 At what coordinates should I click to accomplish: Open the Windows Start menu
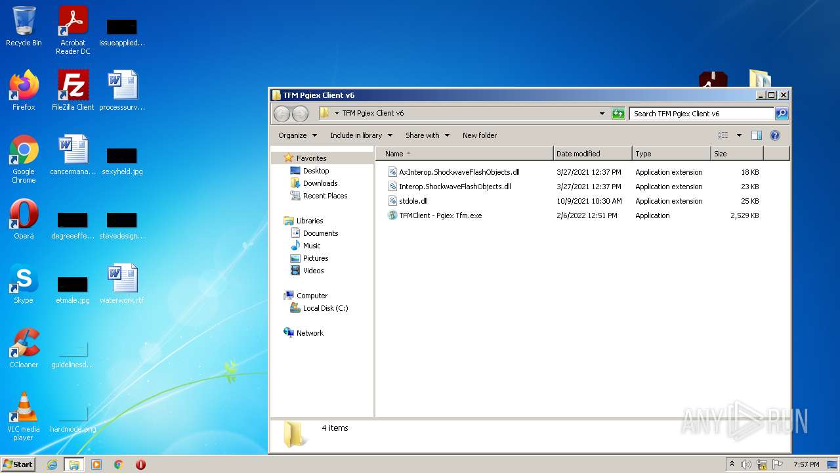(x=18, y=464)
